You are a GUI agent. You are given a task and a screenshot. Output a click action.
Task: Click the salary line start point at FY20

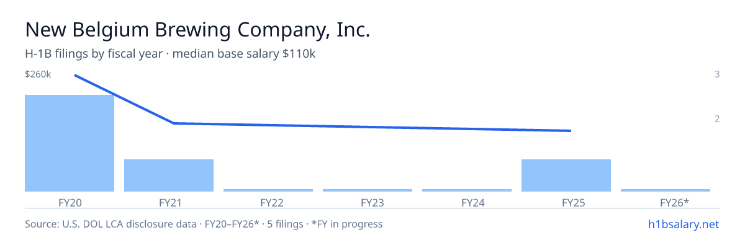pos(74,75)
